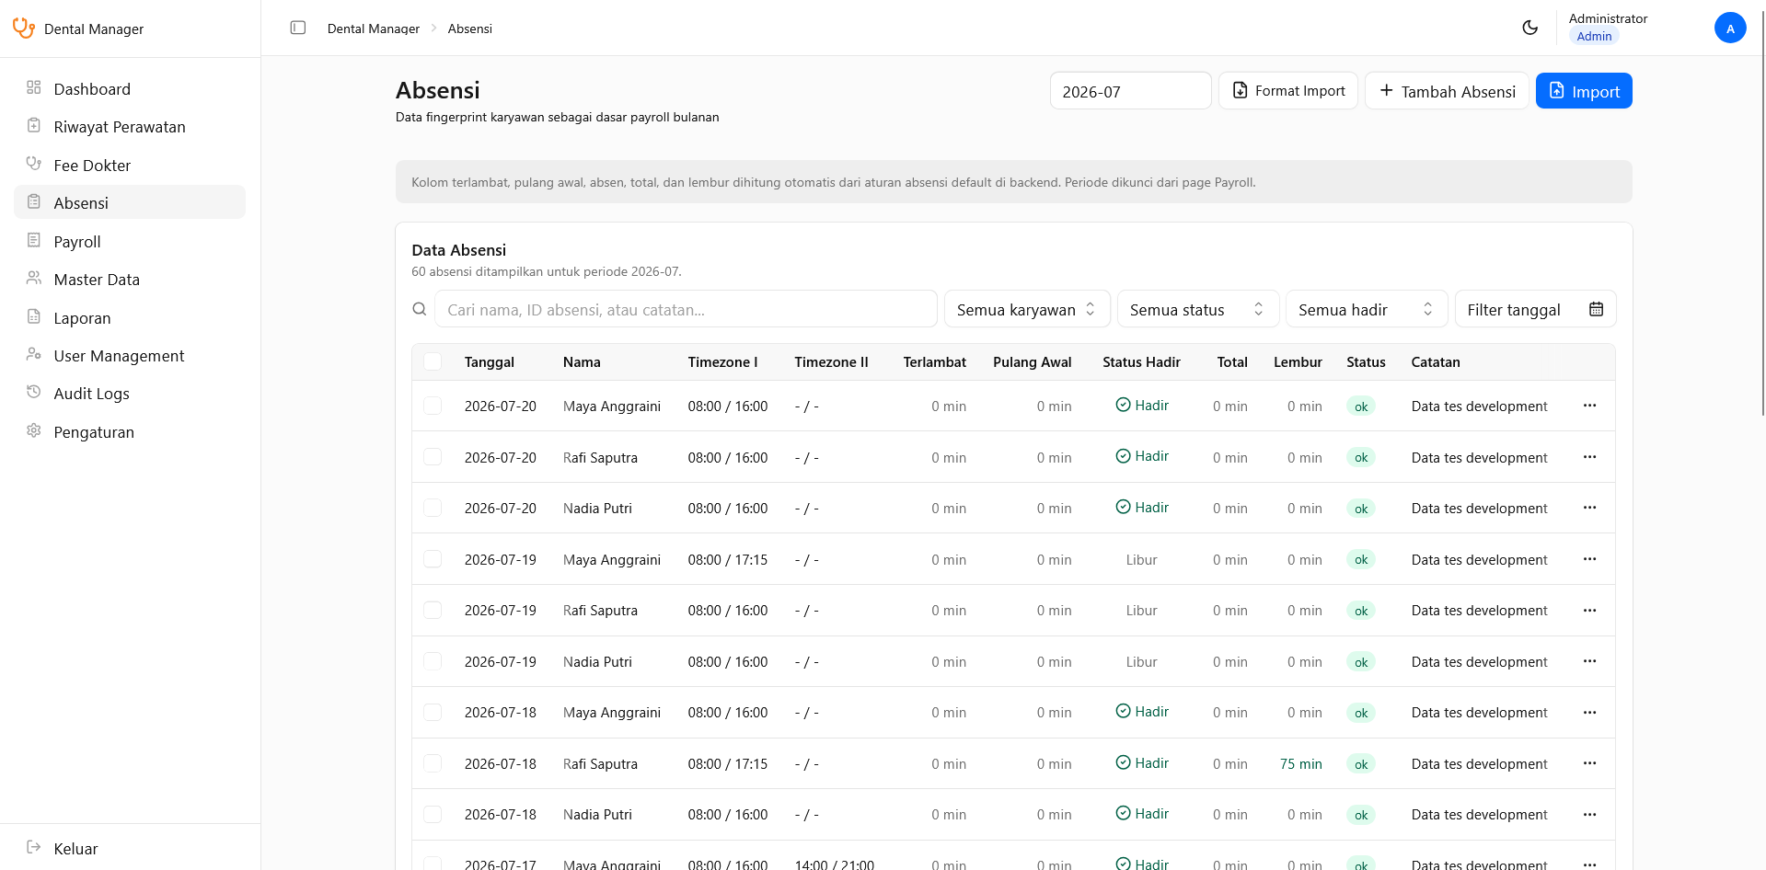This screenshot has height=870, width=1766.
Task: Click the Laporan document icon
Action: (x=34, y=316)
